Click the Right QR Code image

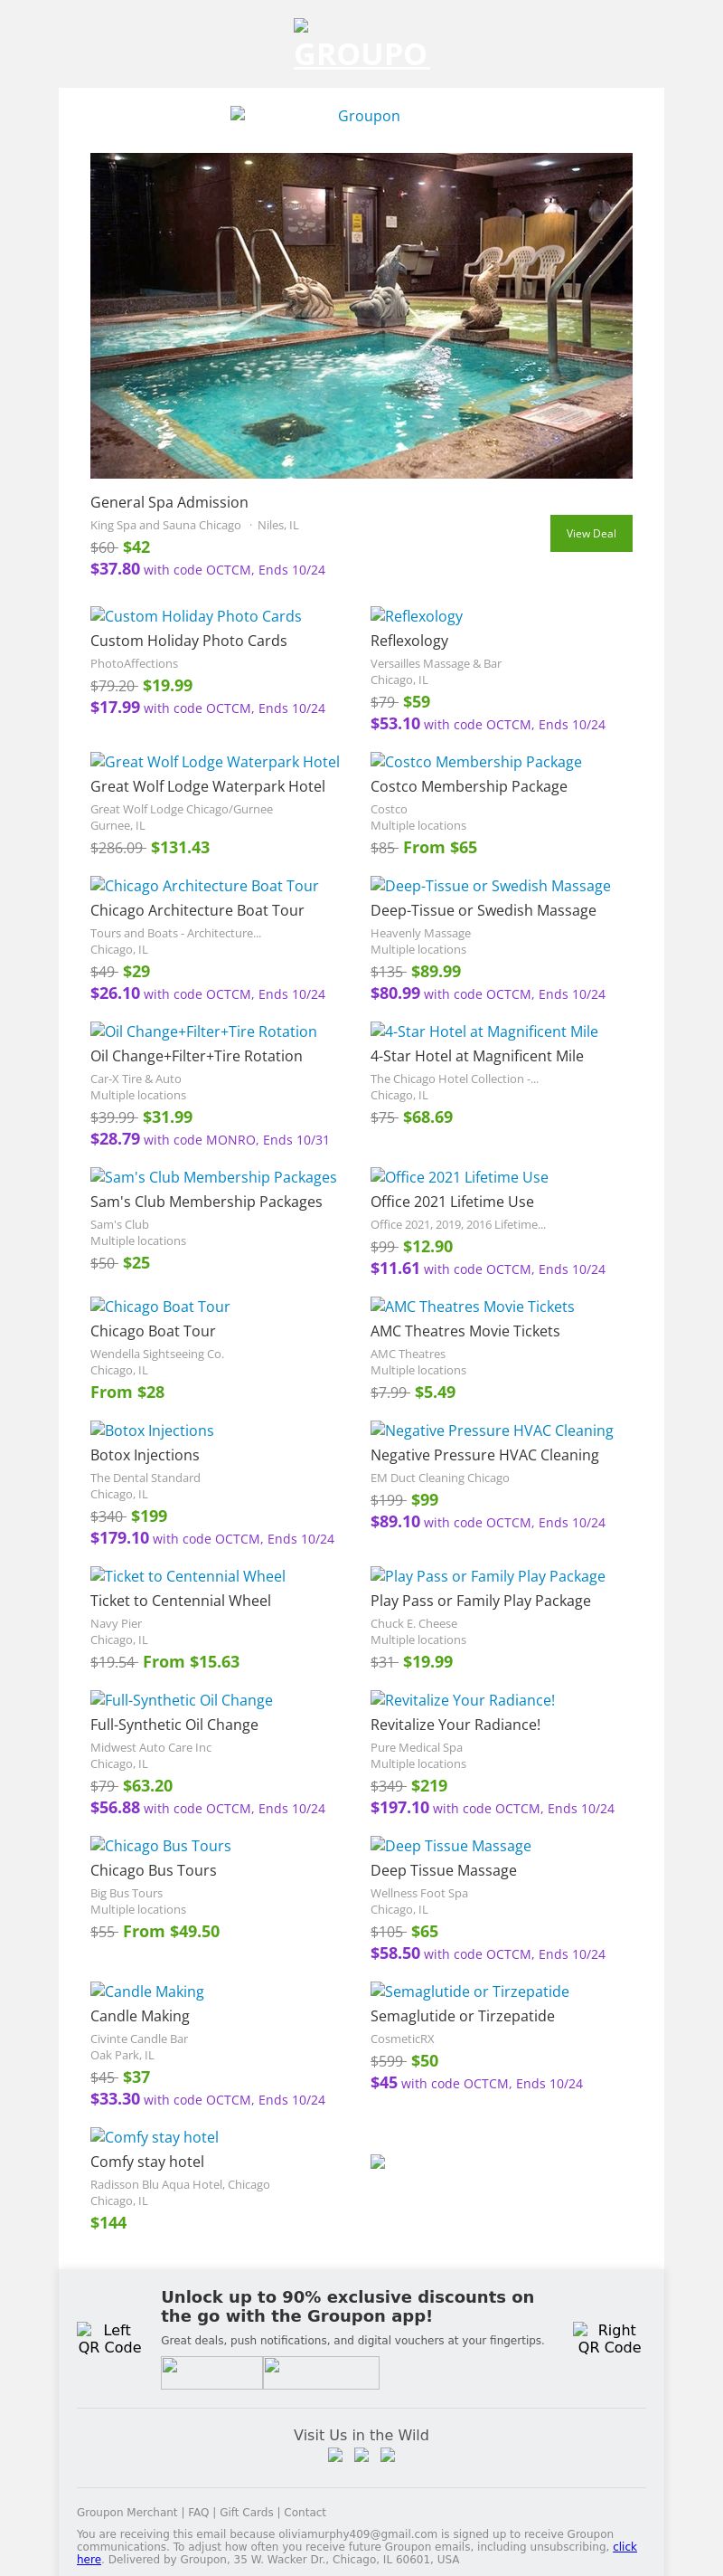tap(609, 2339)
